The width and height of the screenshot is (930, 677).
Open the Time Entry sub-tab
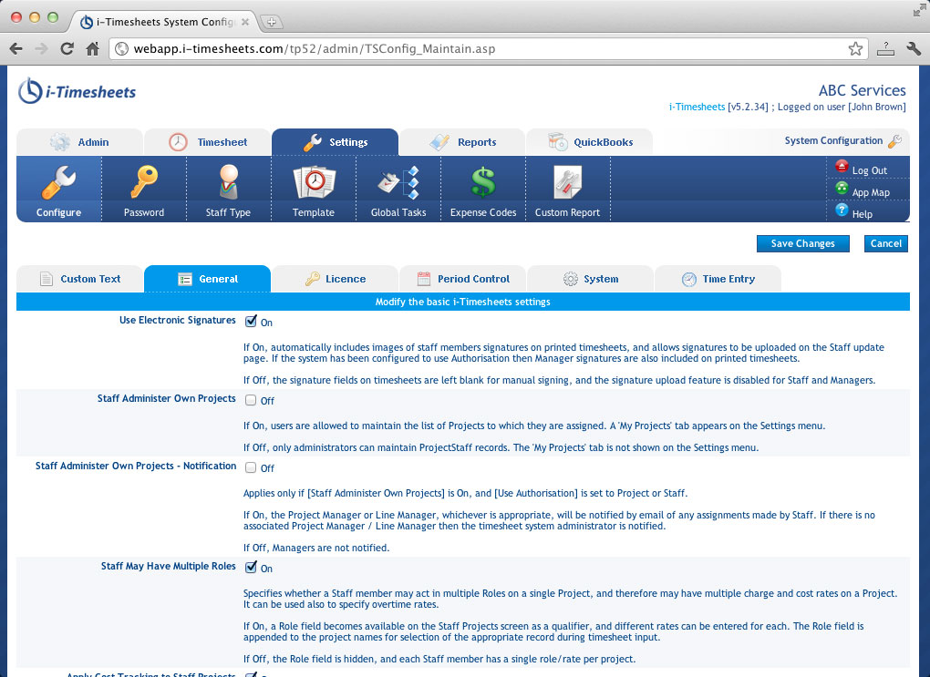coord(718,279)
